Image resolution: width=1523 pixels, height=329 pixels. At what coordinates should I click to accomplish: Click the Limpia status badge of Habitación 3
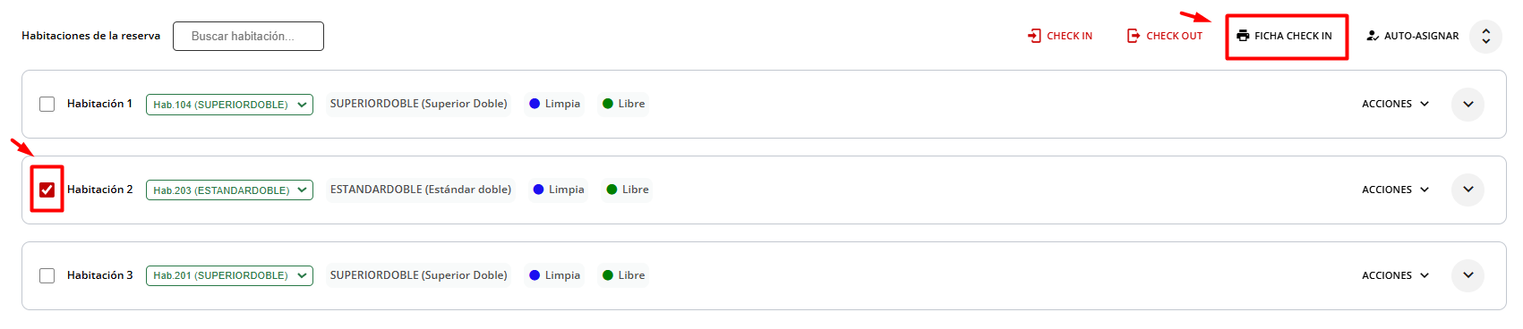coord(554,275)
